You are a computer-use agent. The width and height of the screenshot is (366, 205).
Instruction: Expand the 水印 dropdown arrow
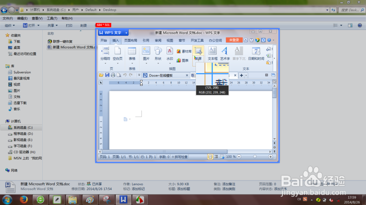click(x=170, y=63)
